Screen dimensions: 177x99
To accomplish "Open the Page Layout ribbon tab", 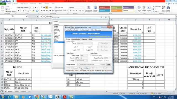I will tap(24, 4).
